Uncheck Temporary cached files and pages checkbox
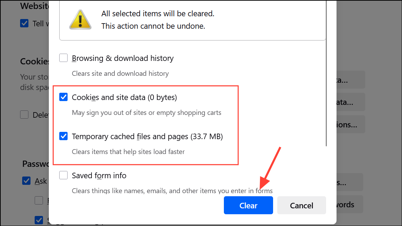This screenshot has width=402, height=226. pyautogui.click(x=63, y=136)
